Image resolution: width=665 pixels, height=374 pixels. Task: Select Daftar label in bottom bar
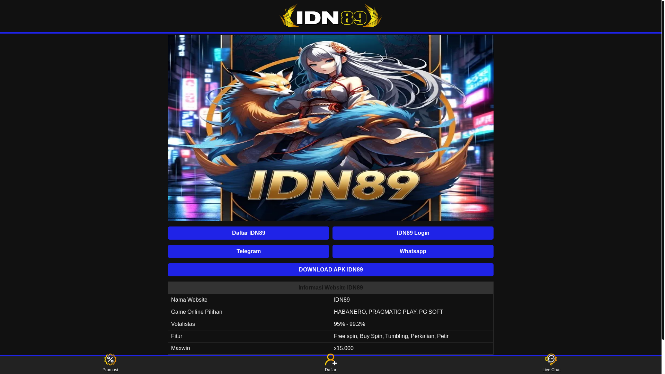click(x=330, y=370)
